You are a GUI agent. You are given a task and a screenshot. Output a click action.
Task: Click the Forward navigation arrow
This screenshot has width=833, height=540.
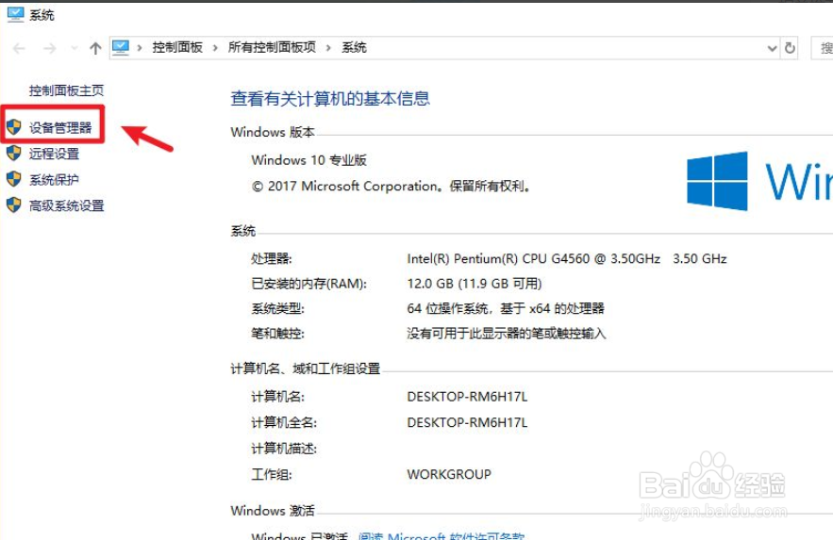pyautogui.click(x=49, y=48)
